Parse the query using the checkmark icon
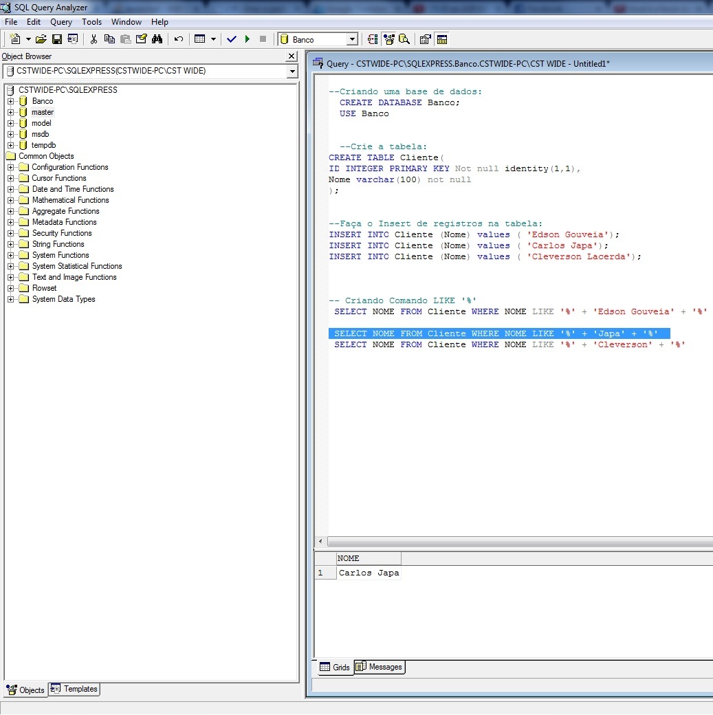The image size is (713, 715). point(232,39)
